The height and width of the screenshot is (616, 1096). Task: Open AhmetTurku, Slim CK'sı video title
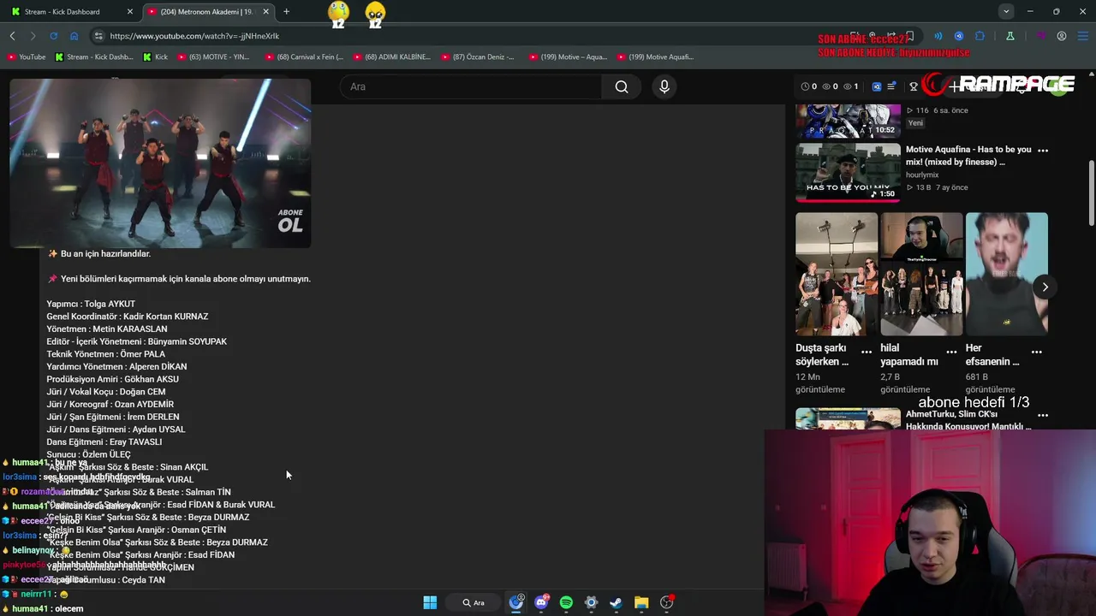click(968, 420)
